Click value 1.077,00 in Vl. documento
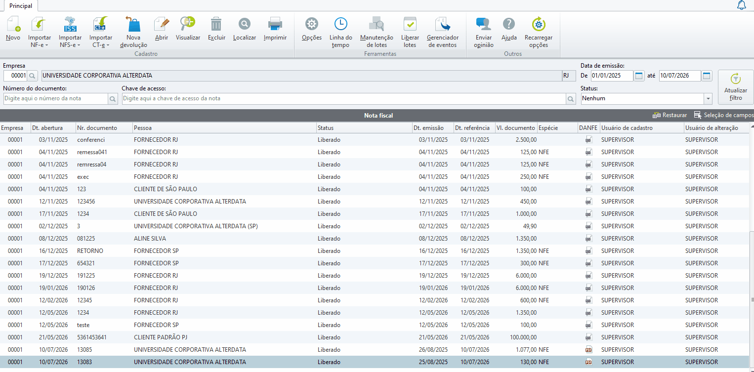754x372 pixels. [526, 350]
